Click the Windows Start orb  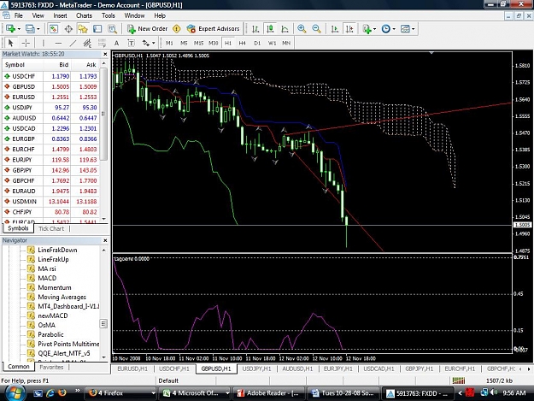click(14, 392)
